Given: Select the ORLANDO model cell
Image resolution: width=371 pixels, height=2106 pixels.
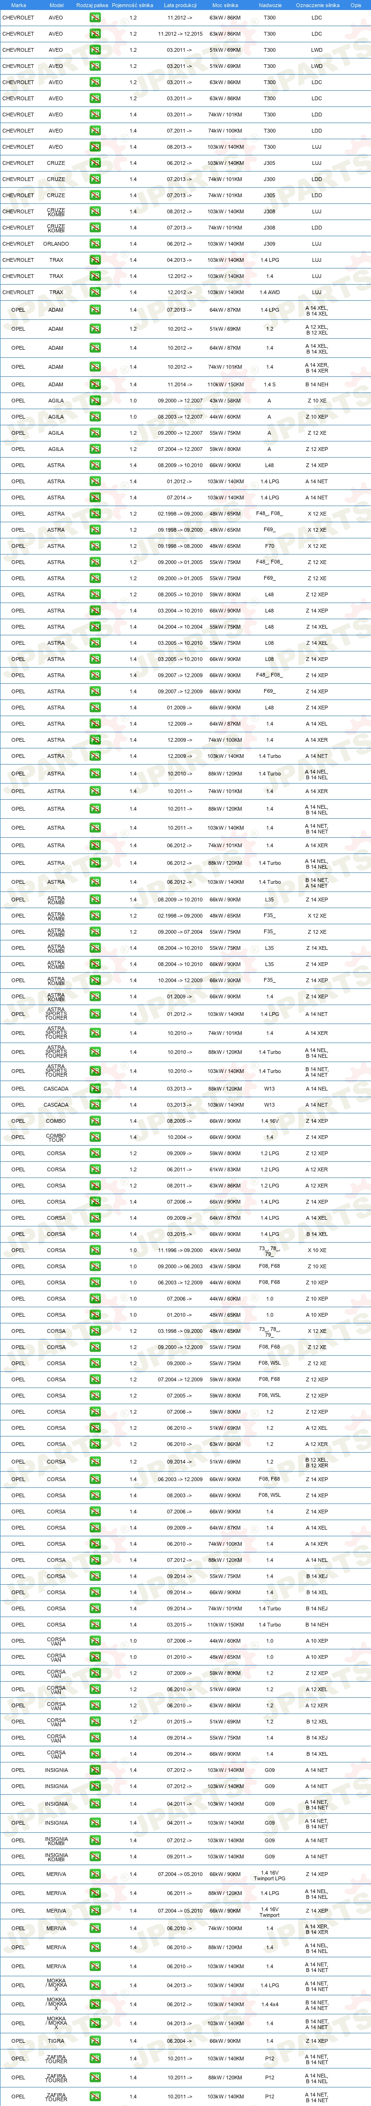Looking at the screenshot, I should click(x=56, y=244).
